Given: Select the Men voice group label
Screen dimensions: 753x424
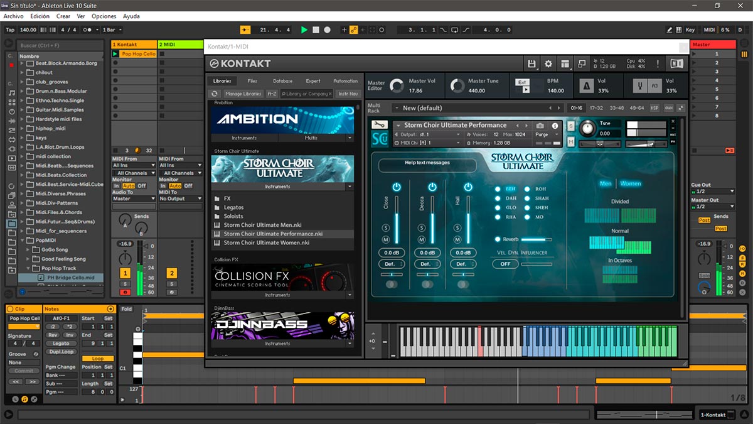Looking at the screenshot, I should click(606, 183).
